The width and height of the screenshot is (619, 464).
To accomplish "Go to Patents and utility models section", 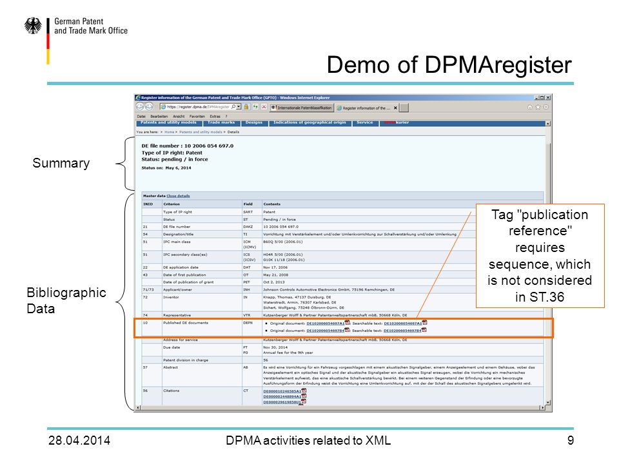I will pyautogui.click(x=168, y=122).
